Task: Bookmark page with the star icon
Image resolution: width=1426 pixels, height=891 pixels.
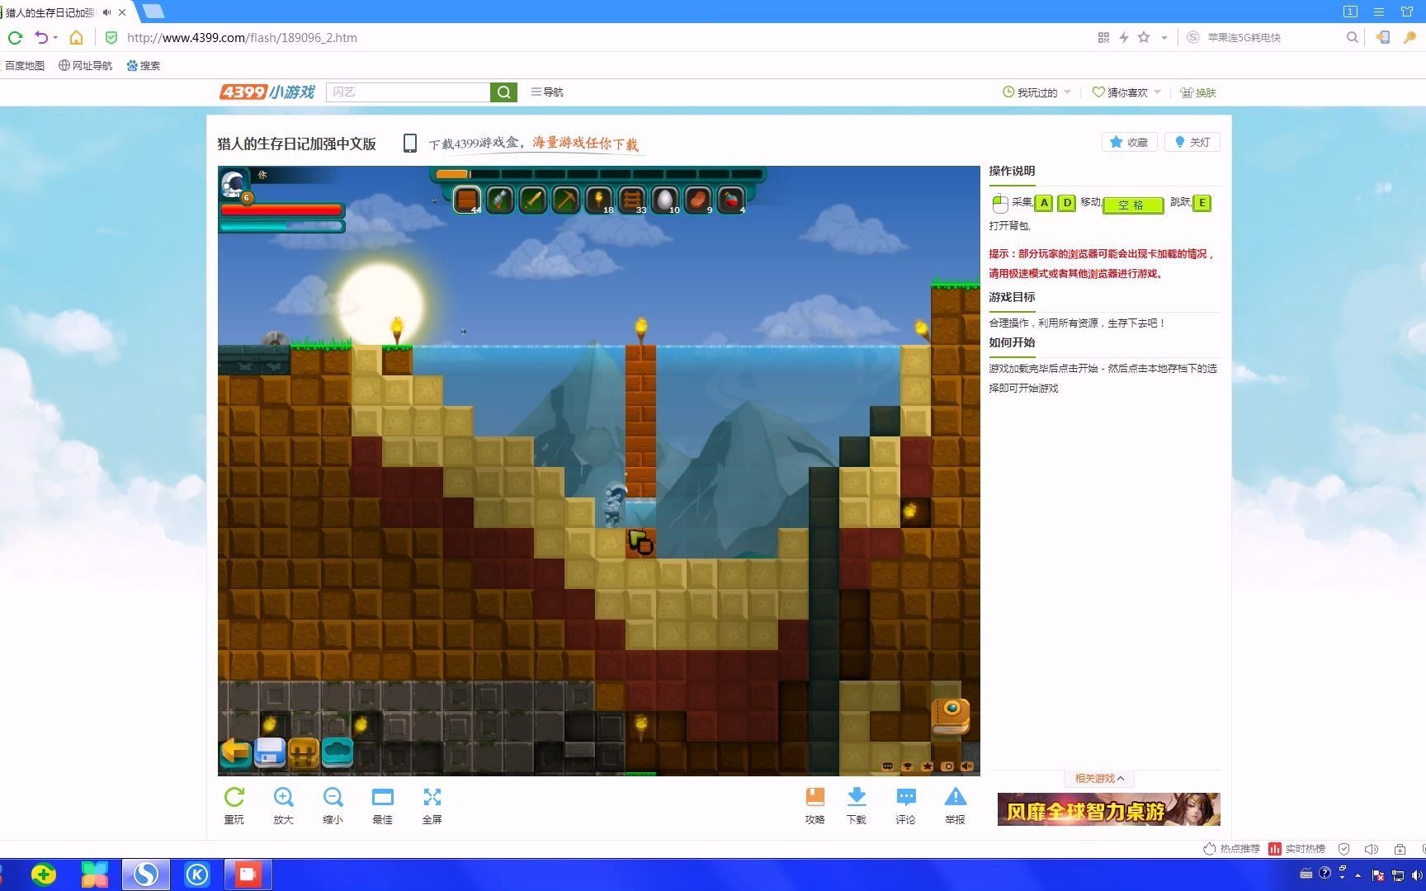Action: (x=1144, y=37)
